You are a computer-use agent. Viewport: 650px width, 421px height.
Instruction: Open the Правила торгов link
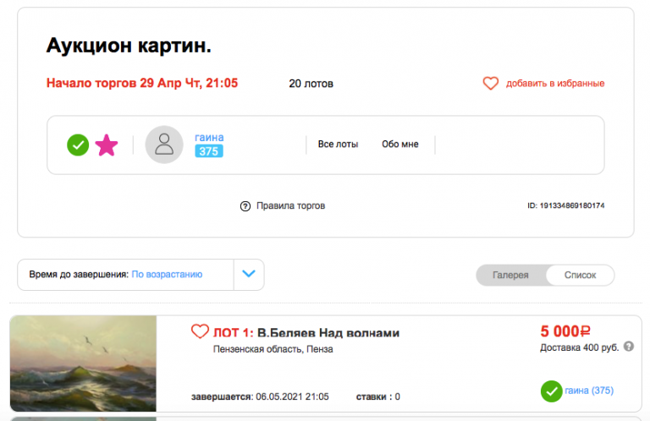(x=290, y=205)
